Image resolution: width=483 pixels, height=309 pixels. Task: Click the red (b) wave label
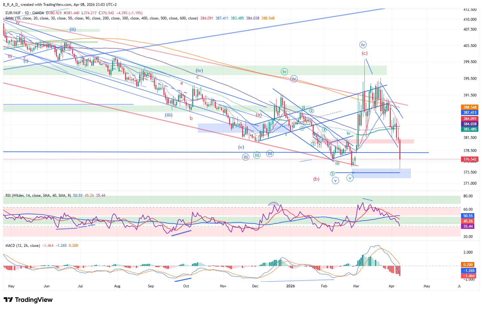[x=316, y=179]
